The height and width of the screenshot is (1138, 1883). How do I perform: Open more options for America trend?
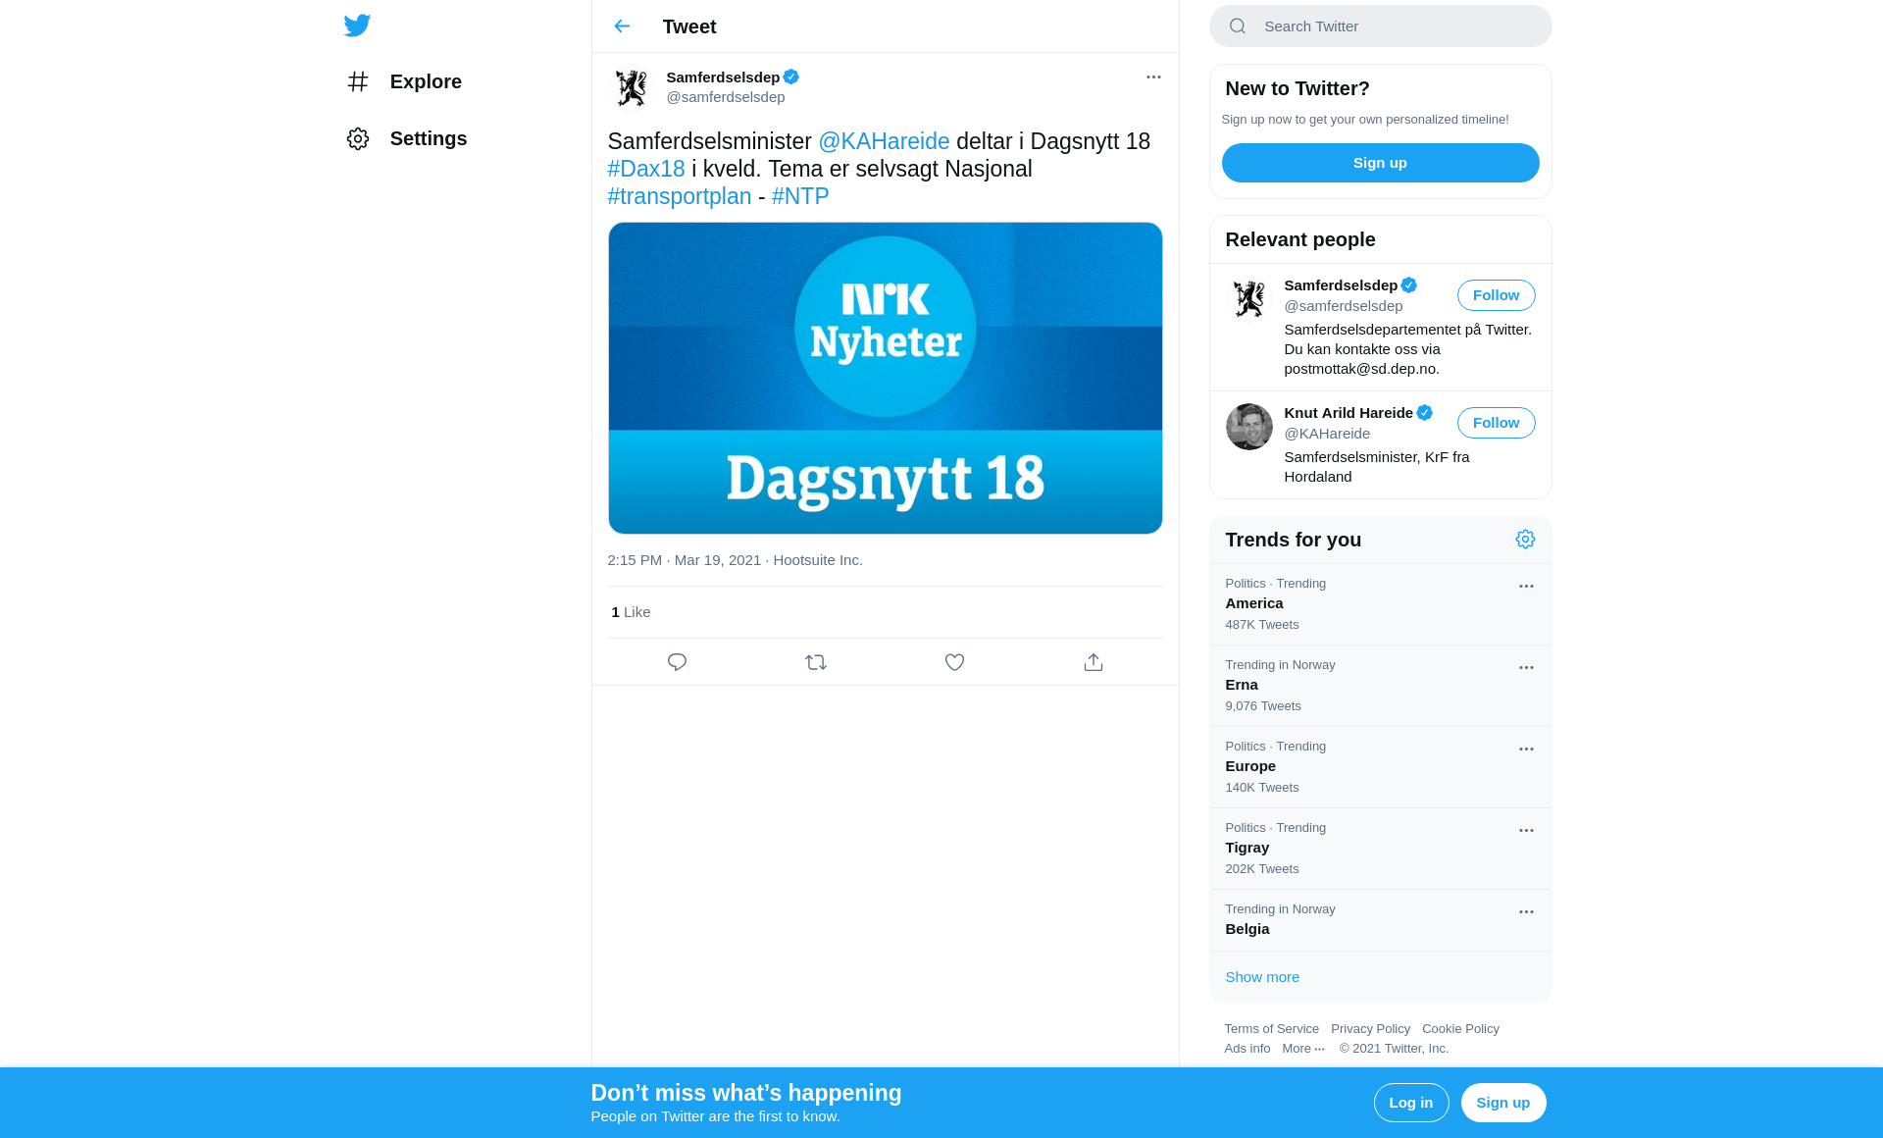(x=1526, y=586)
